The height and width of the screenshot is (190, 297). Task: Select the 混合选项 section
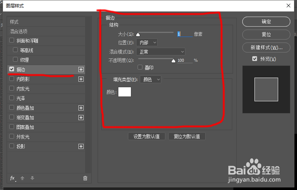pyautogui.click(x=46, y=31)
